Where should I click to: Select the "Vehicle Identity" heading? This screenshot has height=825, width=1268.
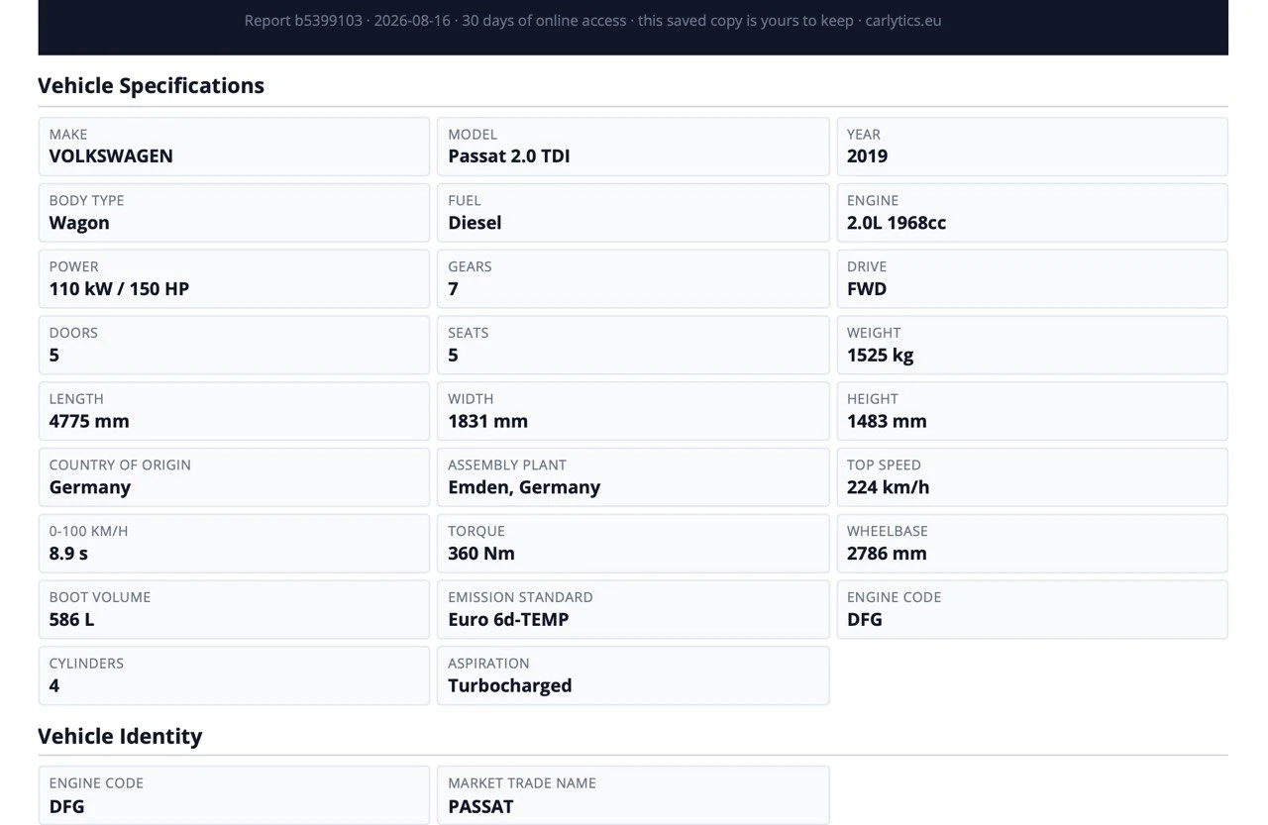click(x=120, y=736)
